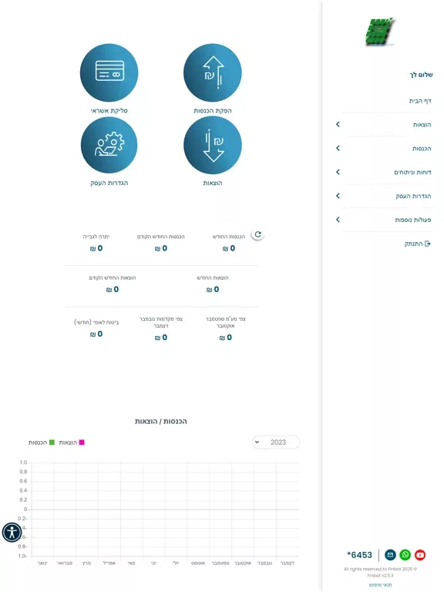Screen dimensions: 444x592
Task: Open the הוצאות expenses down-arrow circle icon
Action: click(x=213, y=145)
